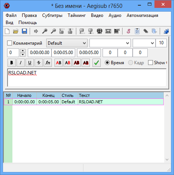The width and height of the screenshot is (174, 175).
Task: Click the end time field in edit box
Action: coord(63,53)
